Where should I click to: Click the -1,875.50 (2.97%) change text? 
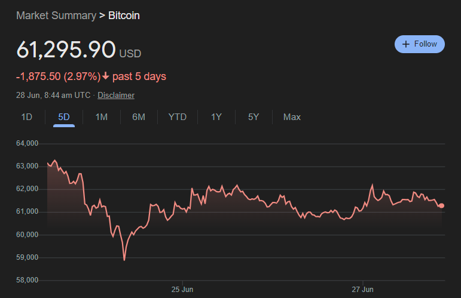(x=58, y=76)
